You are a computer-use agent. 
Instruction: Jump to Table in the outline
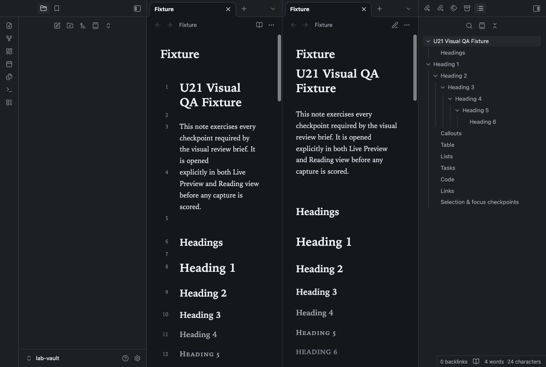pos(447,145)
